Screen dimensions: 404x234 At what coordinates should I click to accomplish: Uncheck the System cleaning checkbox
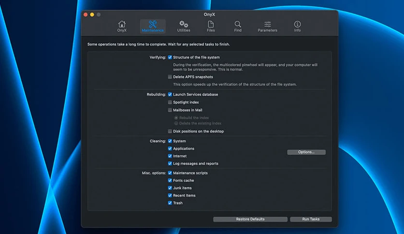click(x=170, y=141)
